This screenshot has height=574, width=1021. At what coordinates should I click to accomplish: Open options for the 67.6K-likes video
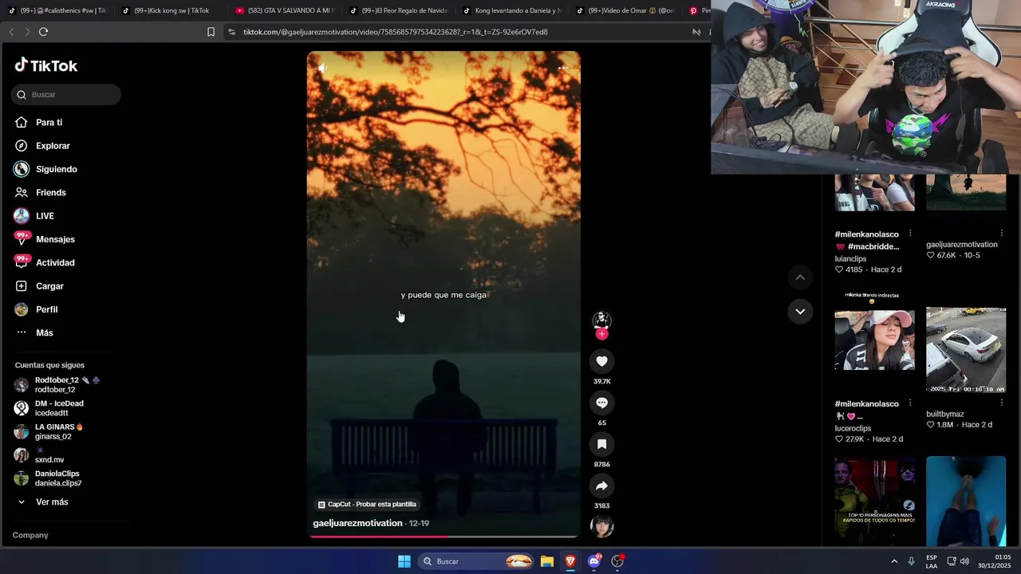point(1002,234)
